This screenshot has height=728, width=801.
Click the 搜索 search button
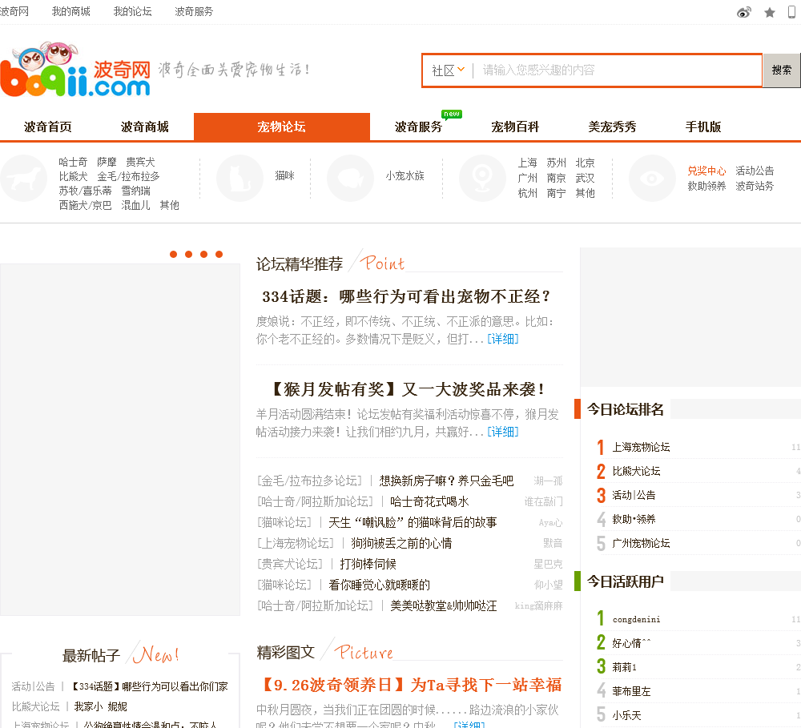coord(782,70)
